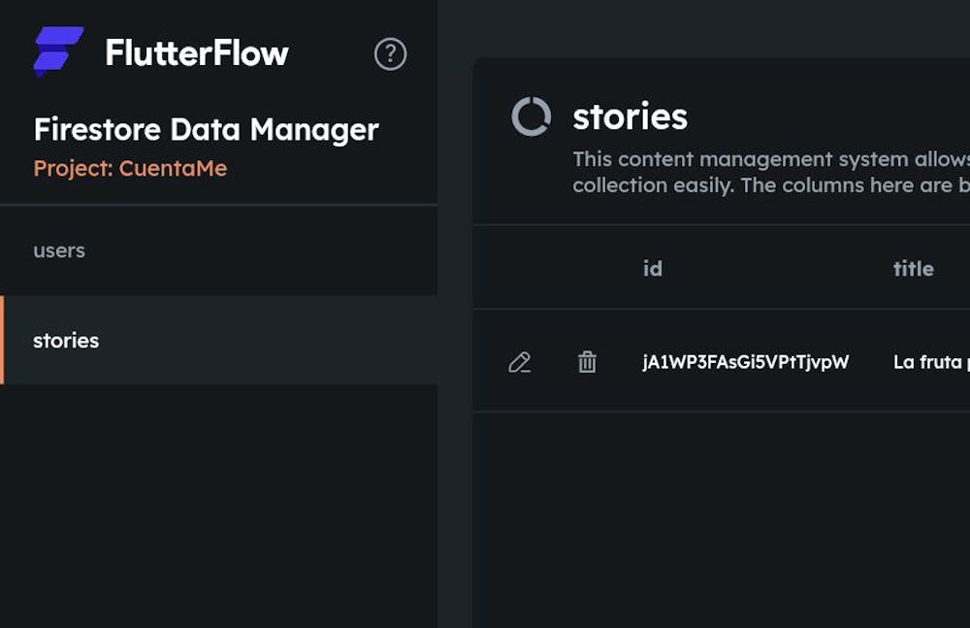Image resolution: width=970 pixels, height=628 pixels.
Task: Click the FlutterFlow logo icon
Action: click(58, 51)
